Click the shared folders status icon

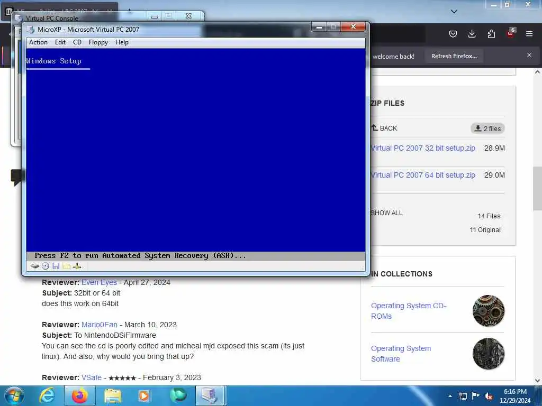click(66, 266)
